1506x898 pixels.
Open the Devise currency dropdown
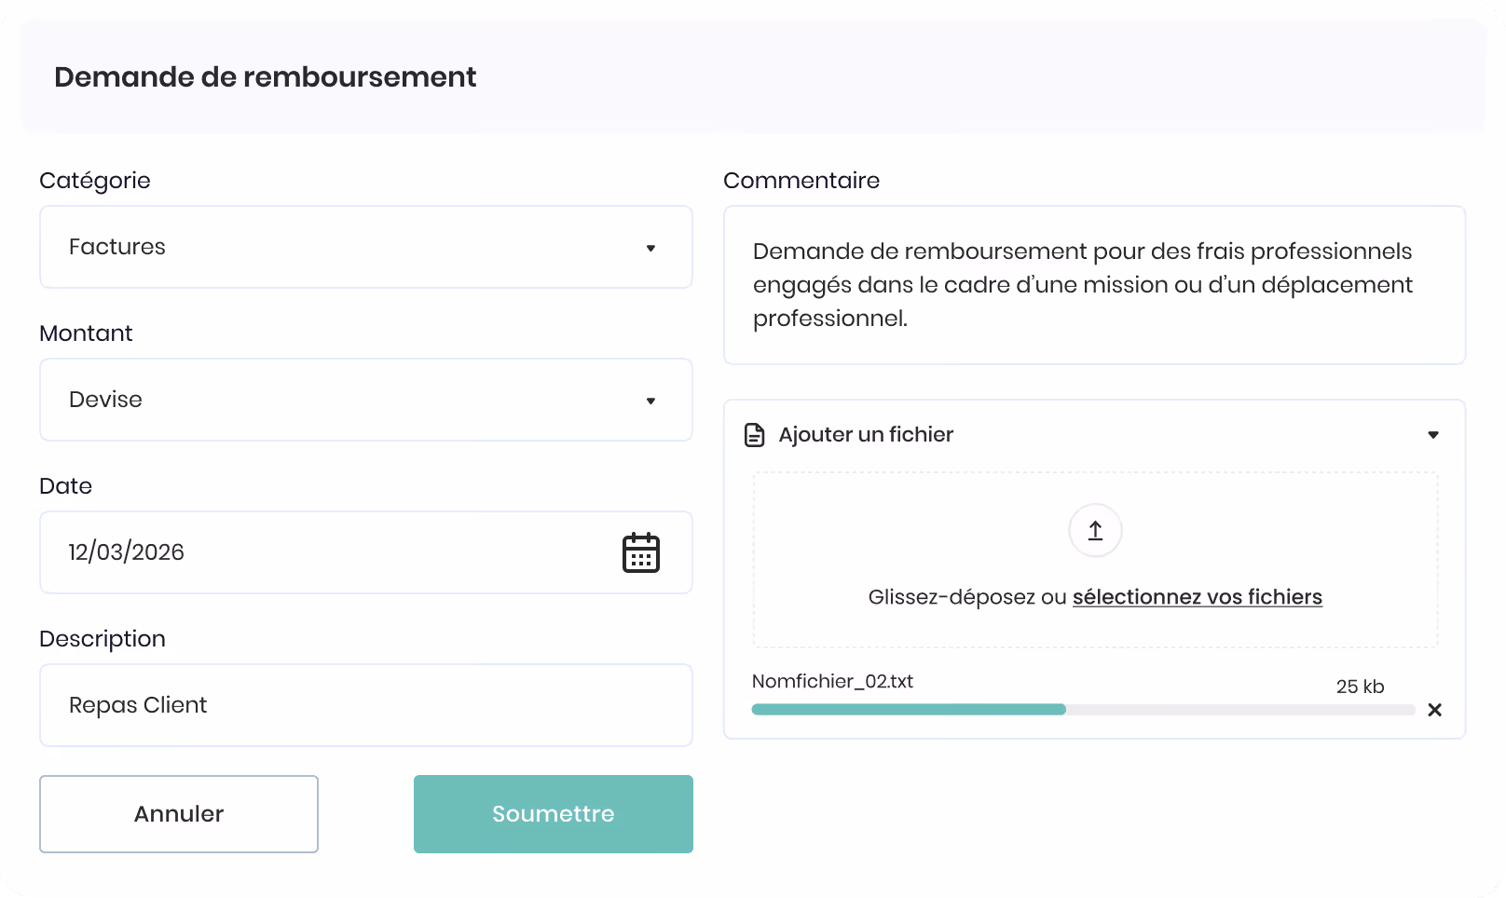point(366,400)
